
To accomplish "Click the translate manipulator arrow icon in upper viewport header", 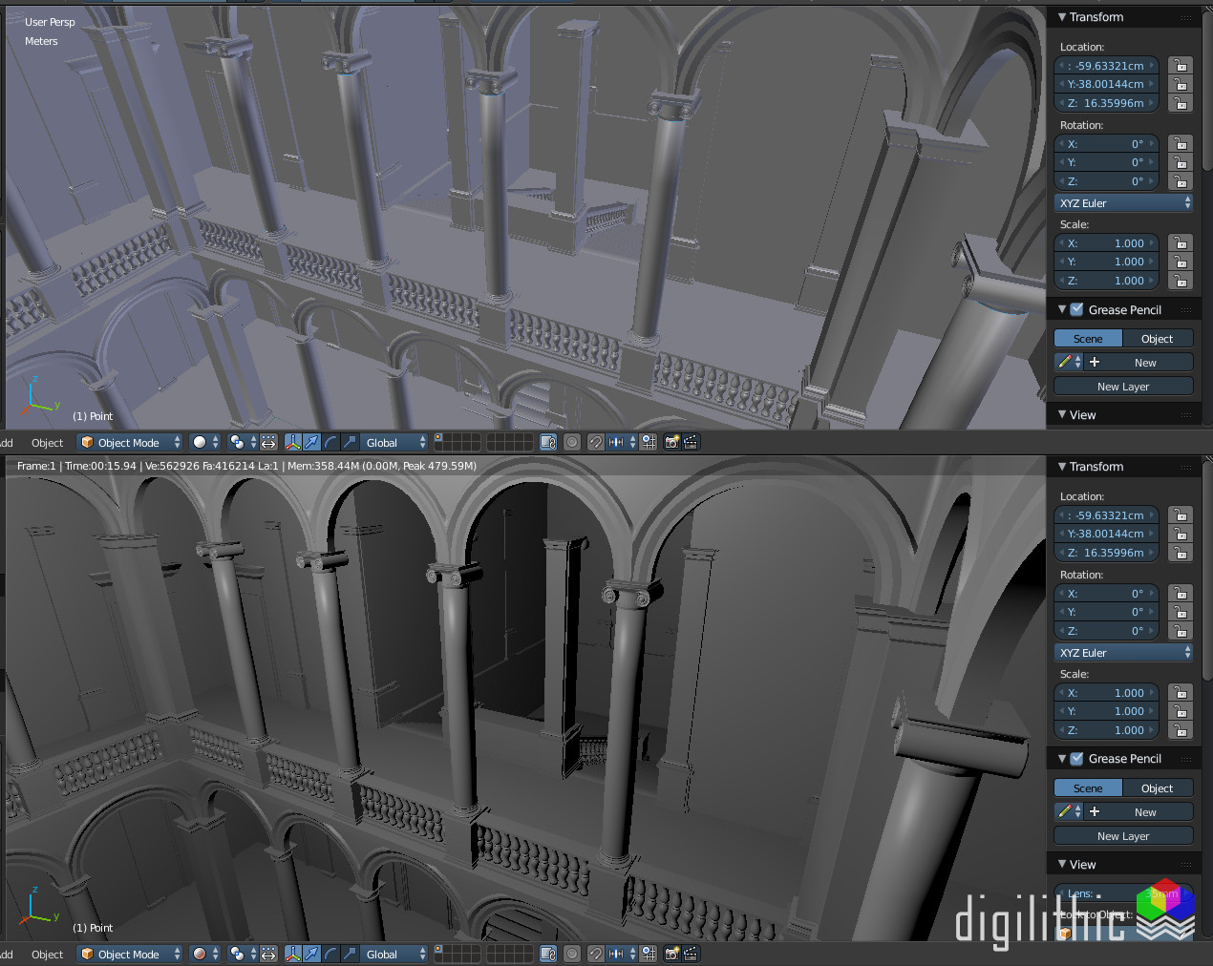I will click(x=312, y=442).
